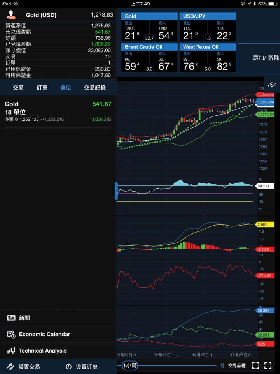Open the Technical Analysis bar-chart icon
The width and height of the screenshot is (280, 374).
pyautogui.click(x=11, y=351)
